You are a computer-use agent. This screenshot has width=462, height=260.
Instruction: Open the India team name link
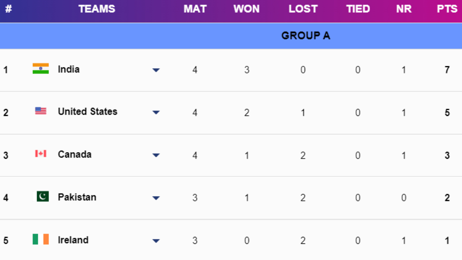[69, 69]
